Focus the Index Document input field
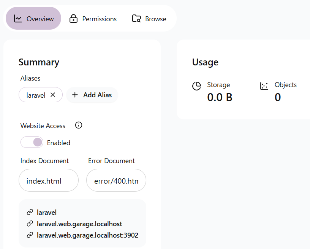310x249 pixels. click(x=49, y=180)
